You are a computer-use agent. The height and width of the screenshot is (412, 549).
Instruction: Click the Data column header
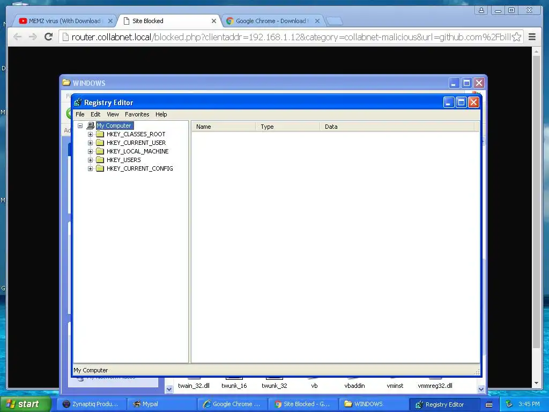[397, 127]
